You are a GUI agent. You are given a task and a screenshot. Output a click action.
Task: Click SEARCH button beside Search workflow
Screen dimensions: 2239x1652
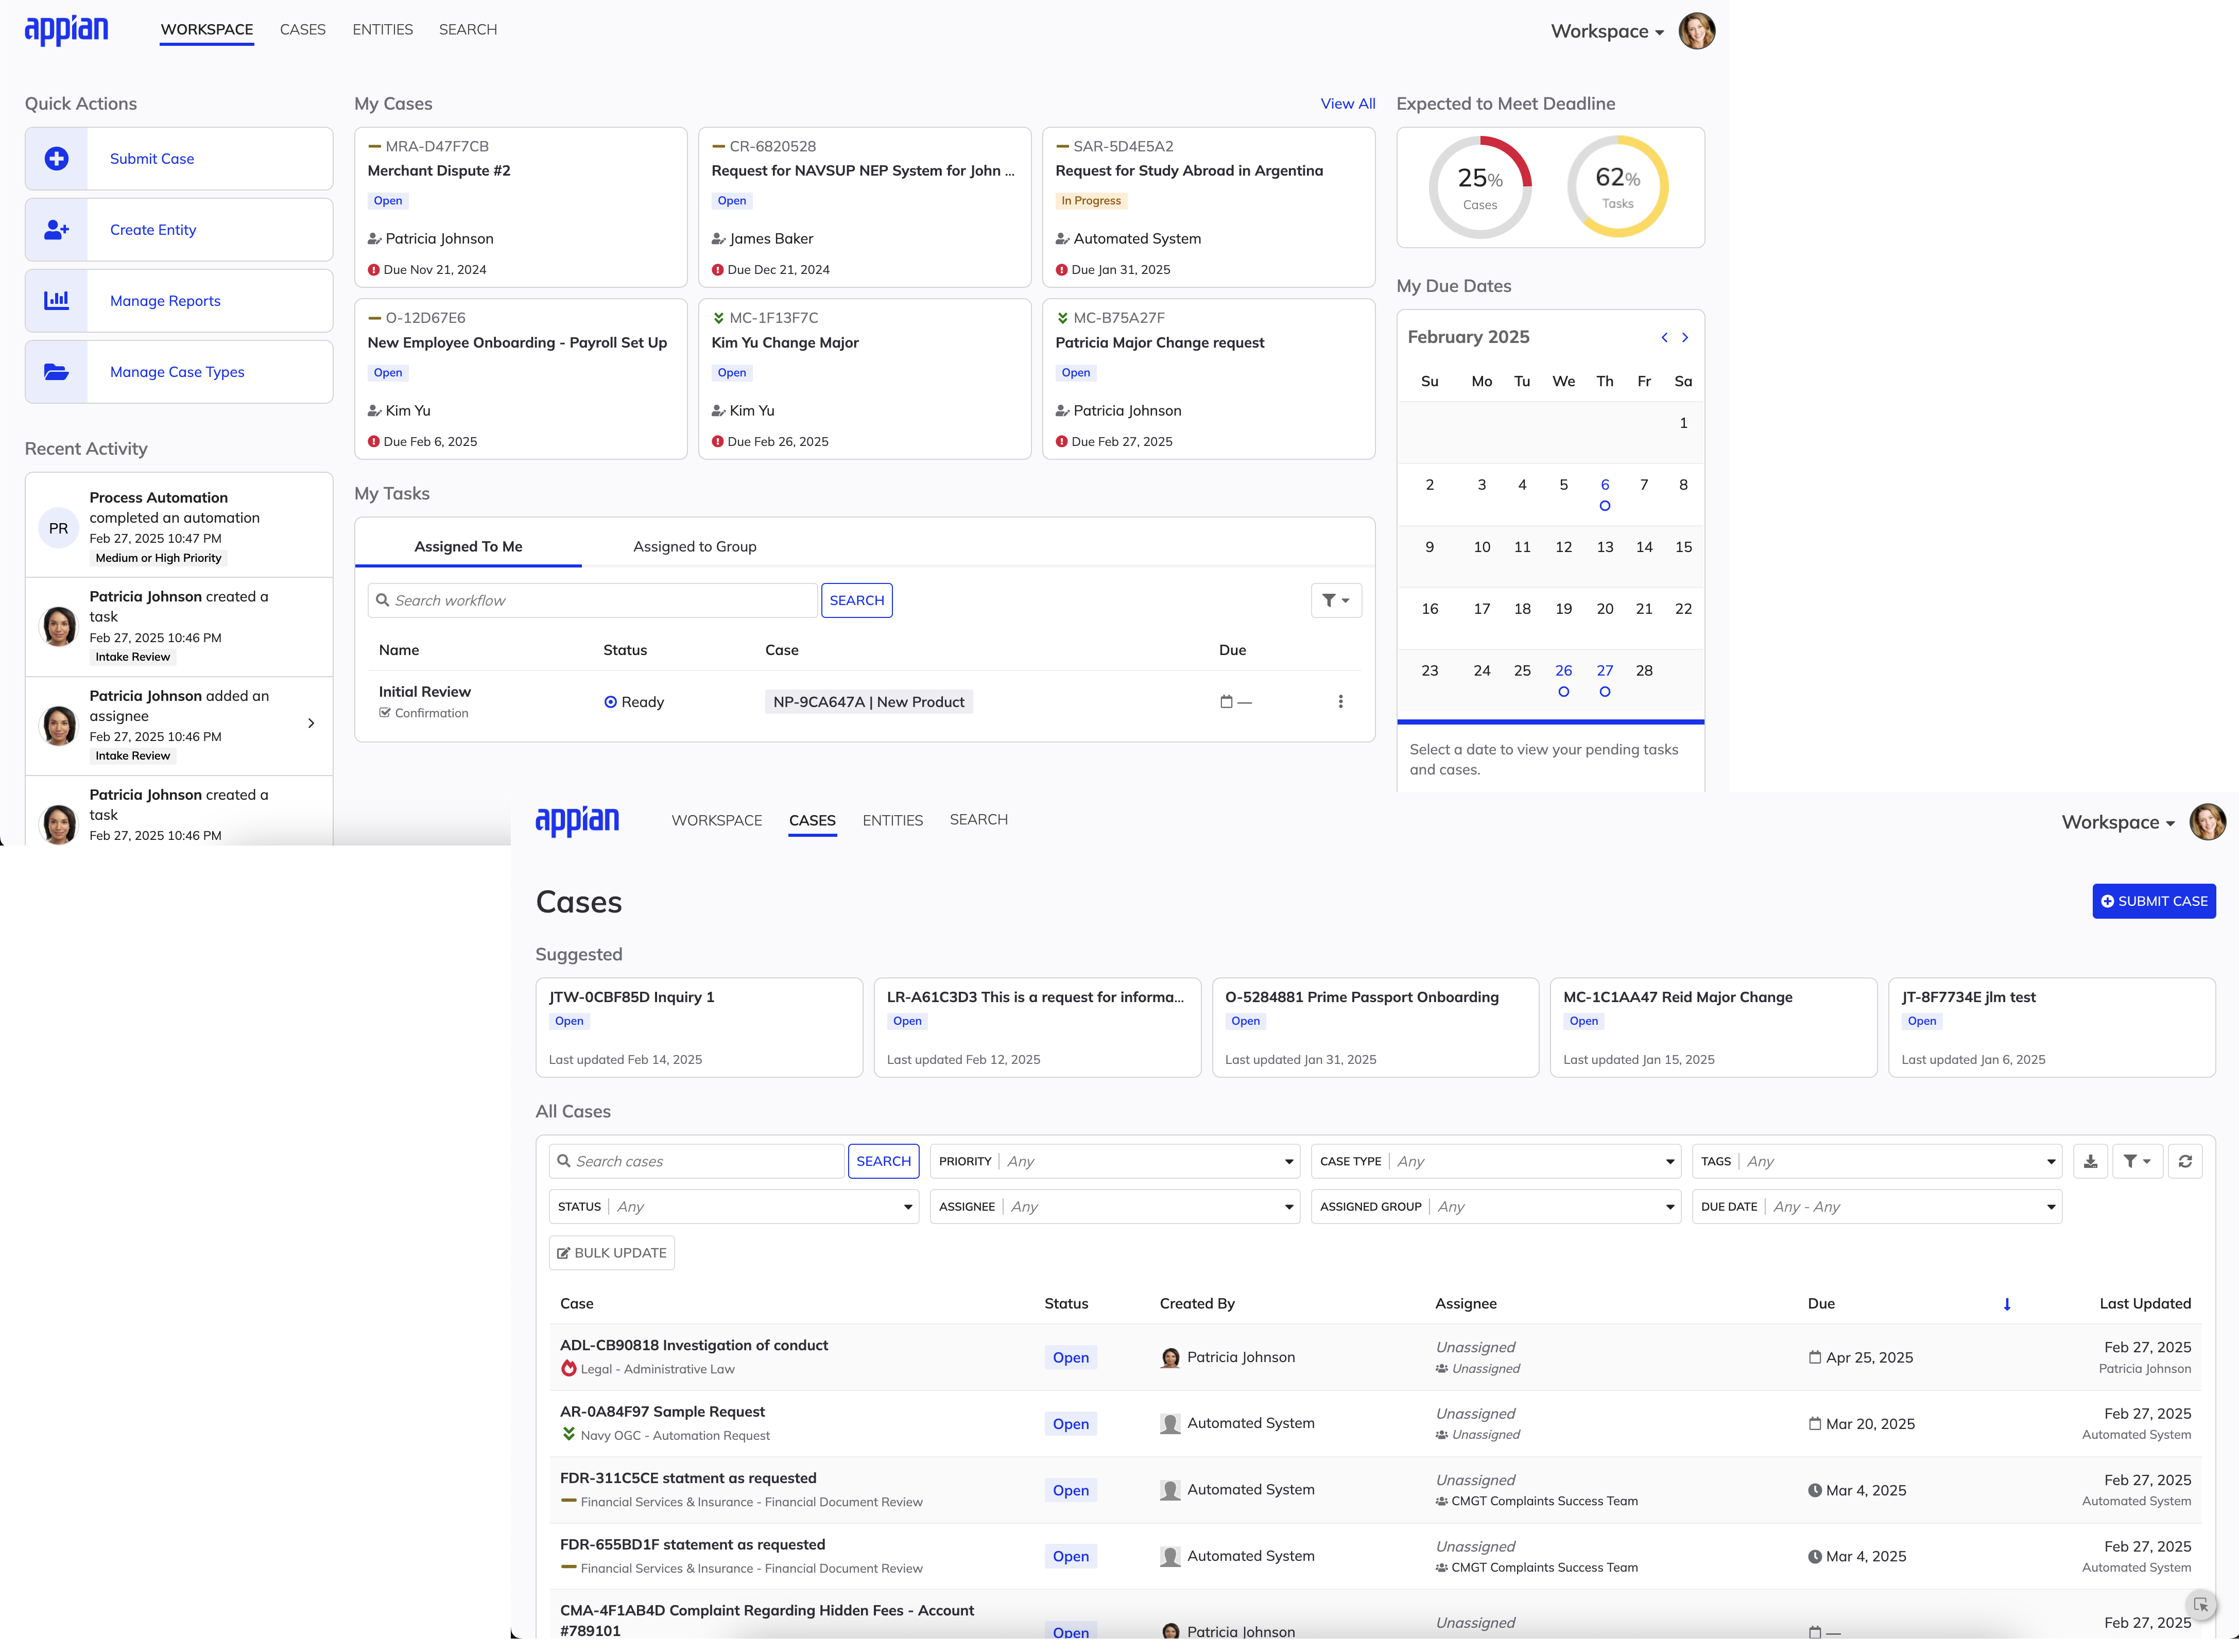(856, 601)
